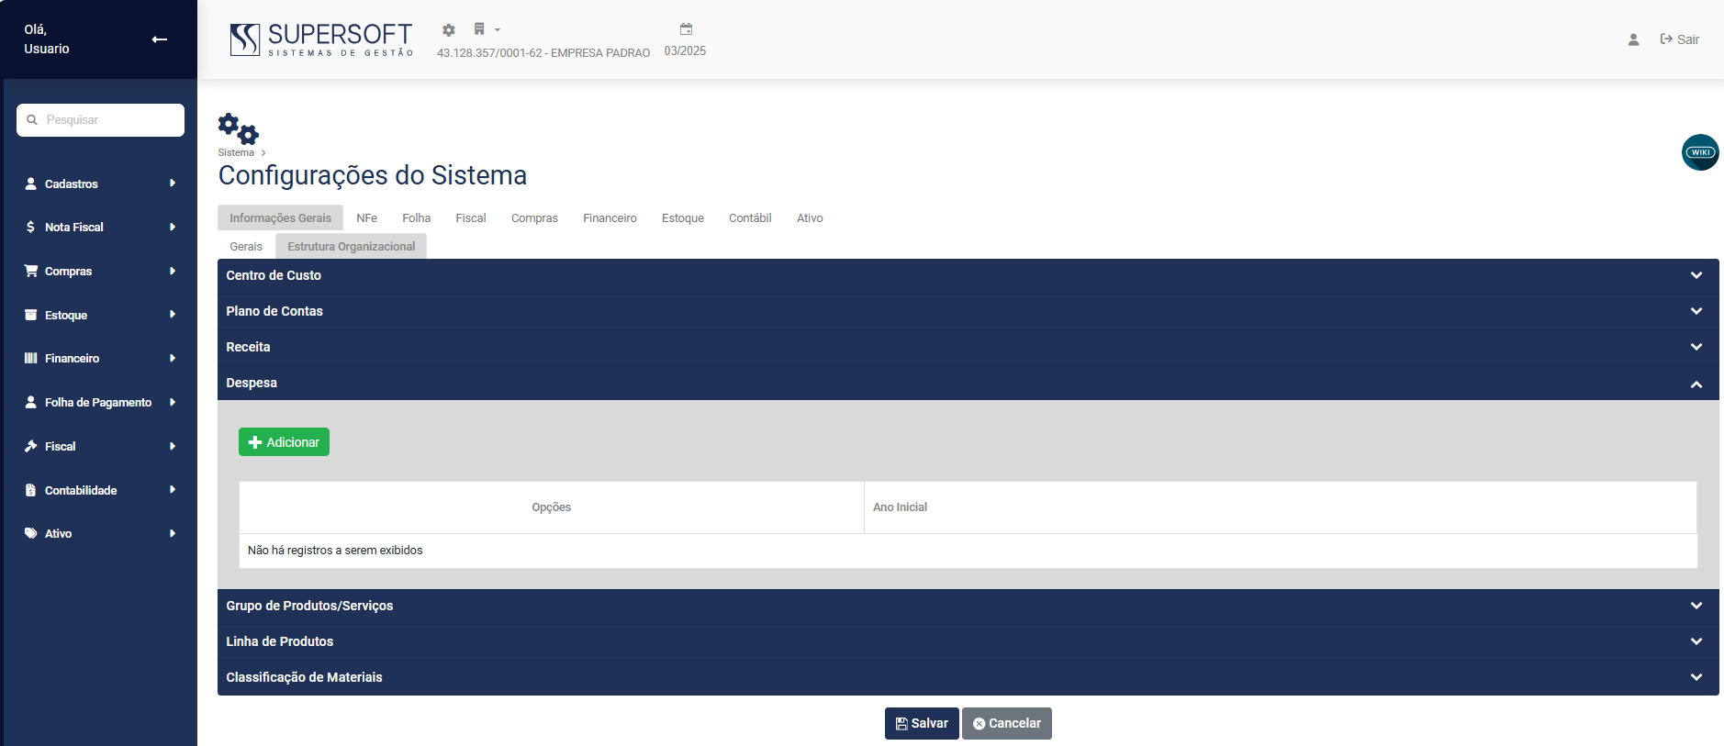1724x746 pixels.
Task: Log out using the Sair link
Action: pos(1680,39)
